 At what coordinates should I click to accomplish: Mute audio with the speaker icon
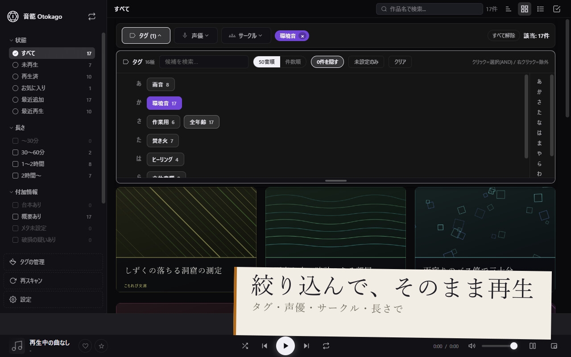[472, 346]
